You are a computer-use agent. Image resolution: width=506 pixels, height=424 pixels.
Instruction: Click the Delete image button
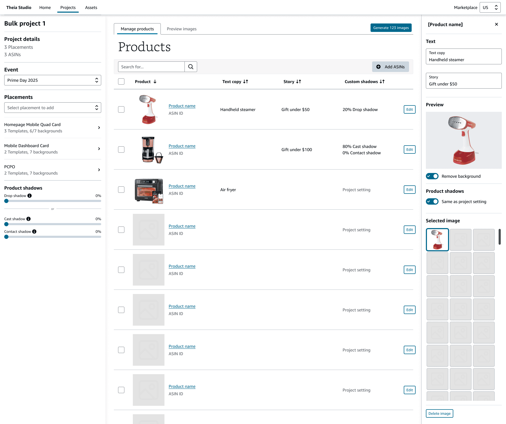point(440,413)
